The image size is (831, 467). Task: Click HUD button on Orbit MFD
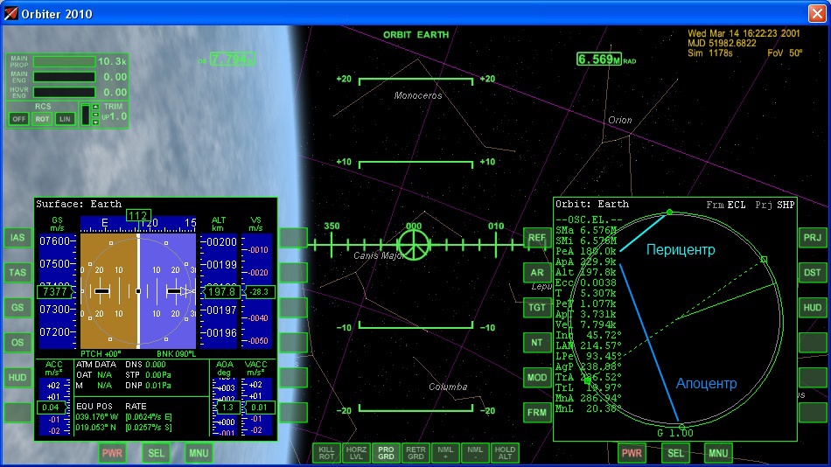813,308
